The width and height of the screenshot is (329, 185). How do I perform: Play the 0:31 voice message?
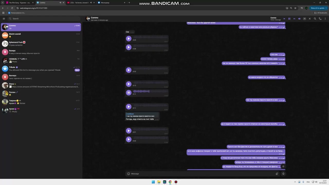129,131
